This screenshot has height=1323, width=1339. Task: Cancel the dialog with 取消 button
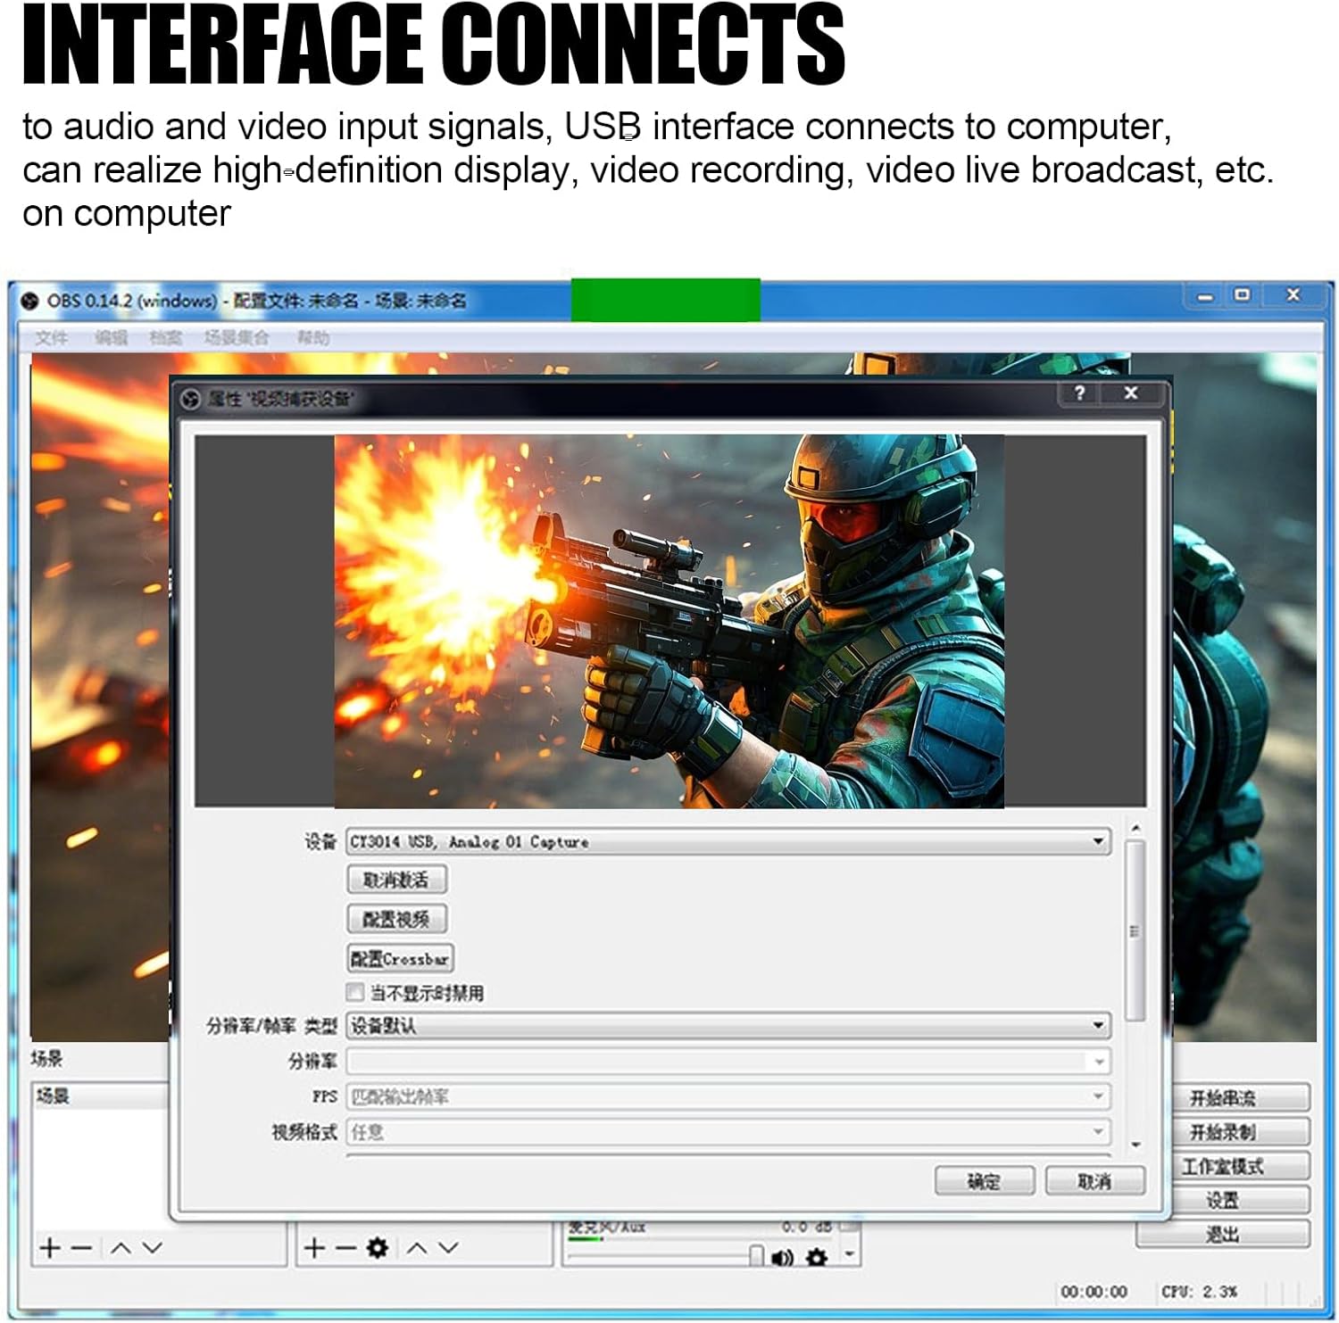coord(1094,1181)
